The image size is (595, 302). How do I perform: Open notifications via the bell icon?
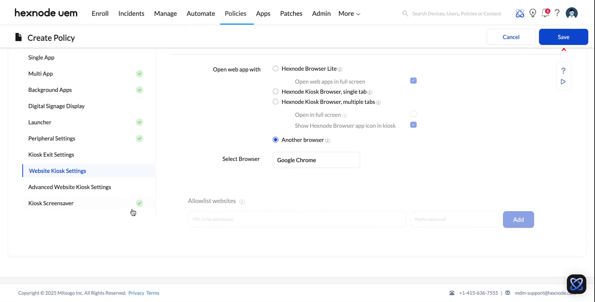545,13
